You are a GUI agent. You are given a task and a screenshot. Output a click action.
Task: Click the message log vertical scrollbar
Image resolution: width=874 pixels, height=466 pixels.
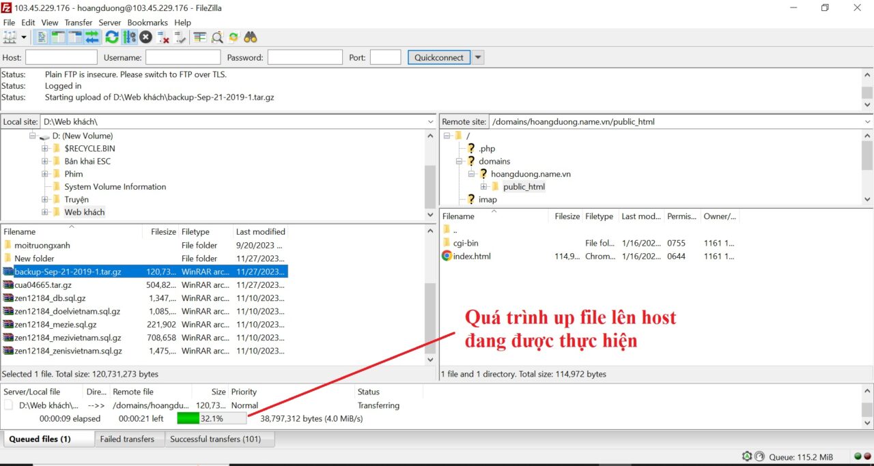(867, 89)
